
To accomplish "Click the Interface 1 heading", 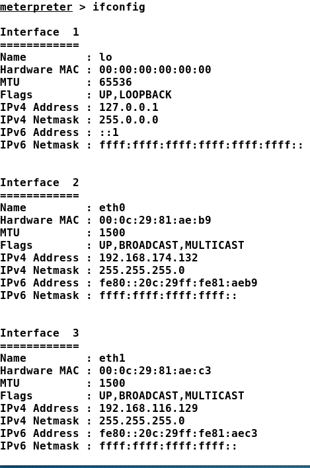I will coord(40,32).
